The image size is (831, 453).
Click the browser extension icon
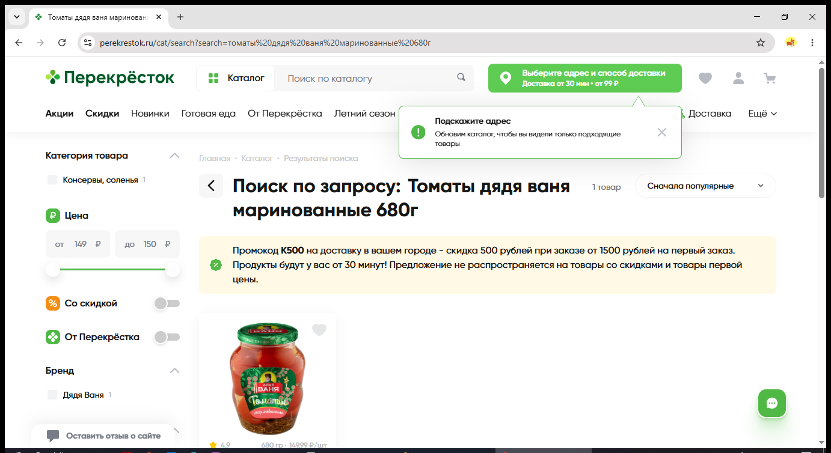[790, 43]
